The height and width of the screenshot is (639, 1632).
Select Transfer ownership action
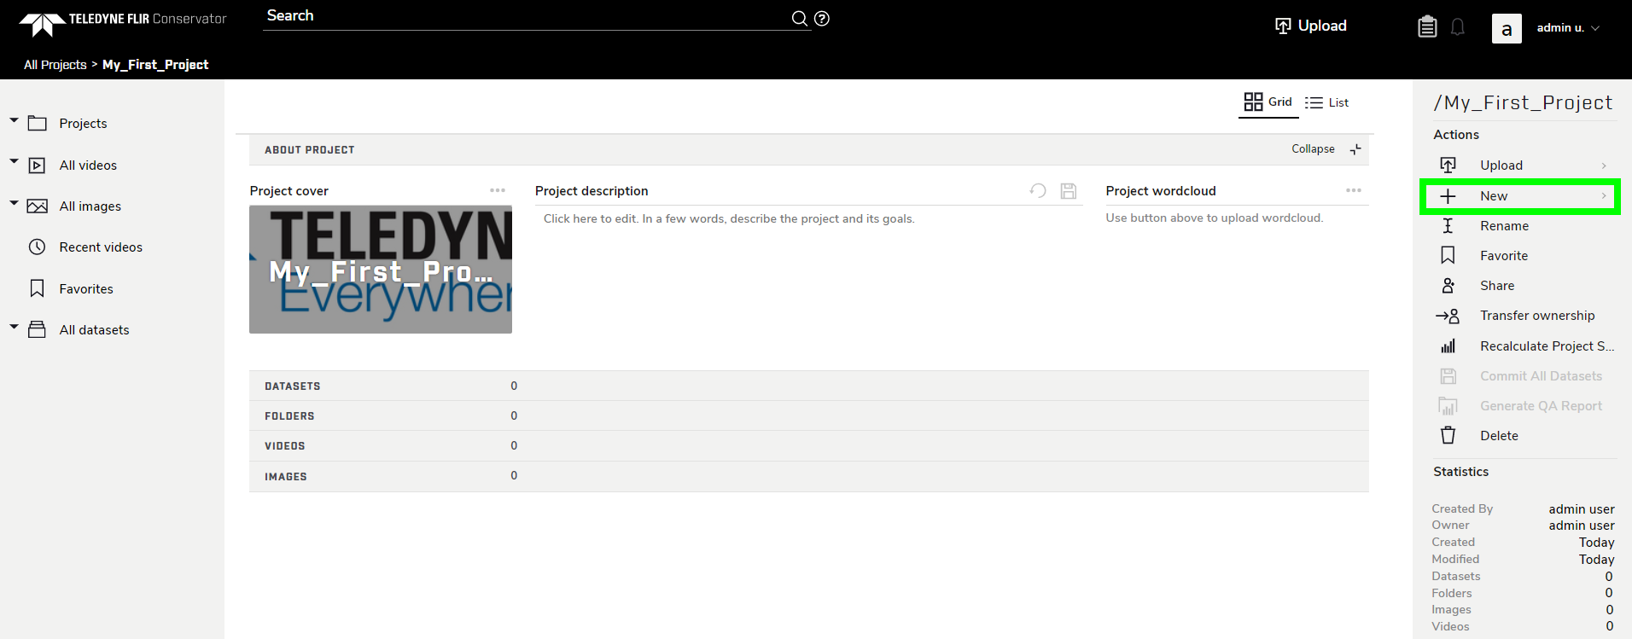[1536, 316]
